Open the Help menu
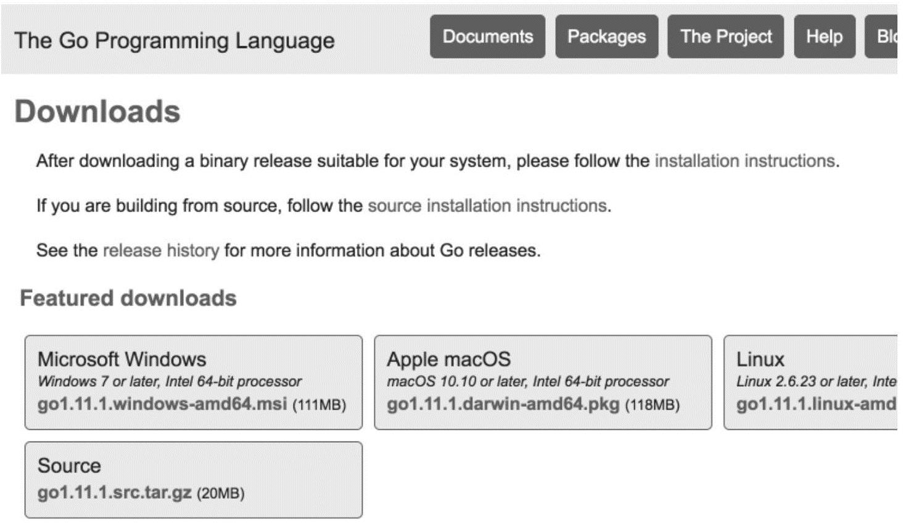The height and width of the screenshot is (523, 903). pos(824,37)
